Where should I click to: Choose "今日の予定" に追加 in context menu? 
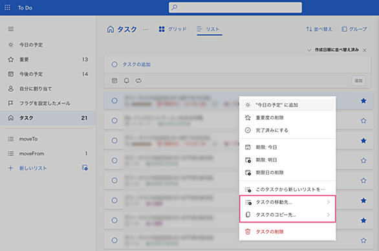[x=287, y=105]
